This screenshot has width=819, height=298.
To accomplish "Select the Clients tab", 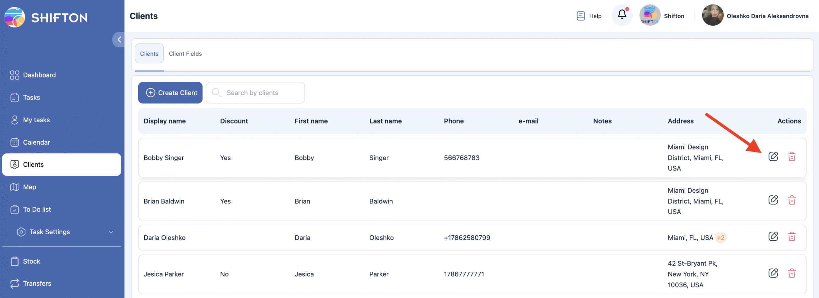I will [x=149, y=54].
